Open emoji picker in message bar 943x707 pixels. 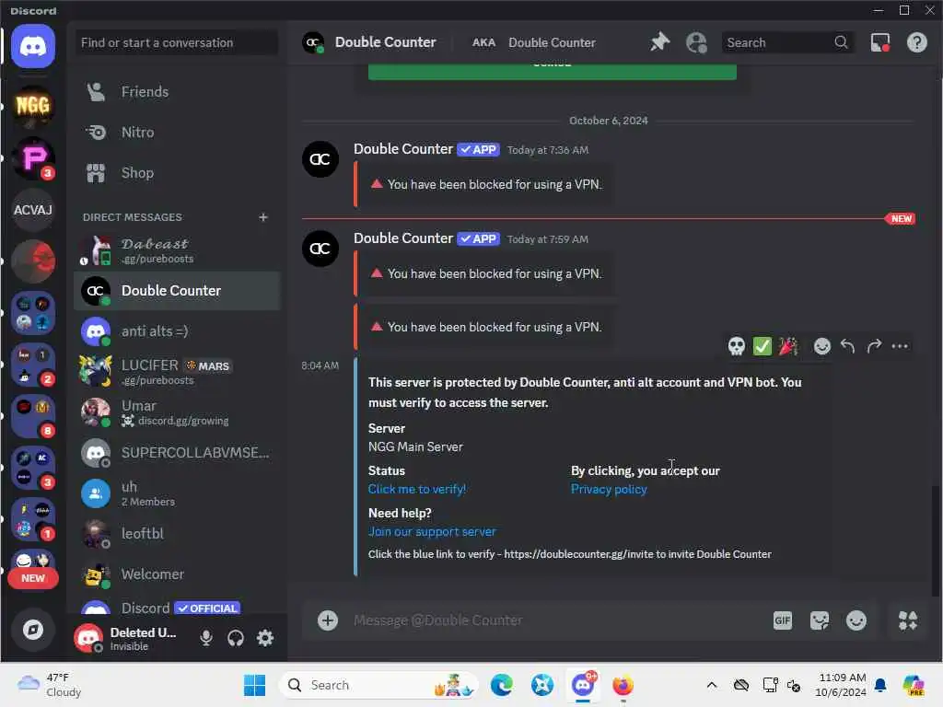(856, 620)
